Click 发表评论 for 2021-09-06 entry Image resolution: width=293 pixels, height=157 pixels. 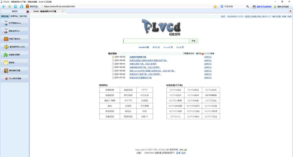click(x=208, y=61)
